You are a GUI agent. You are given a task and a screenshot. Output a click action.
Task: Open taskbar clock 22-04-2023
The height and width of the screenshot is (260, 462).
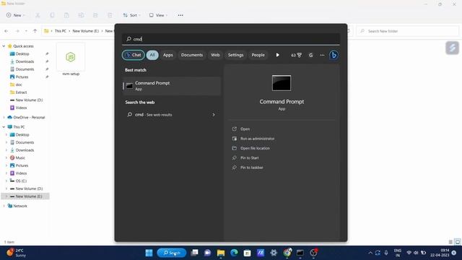point(440,253)
